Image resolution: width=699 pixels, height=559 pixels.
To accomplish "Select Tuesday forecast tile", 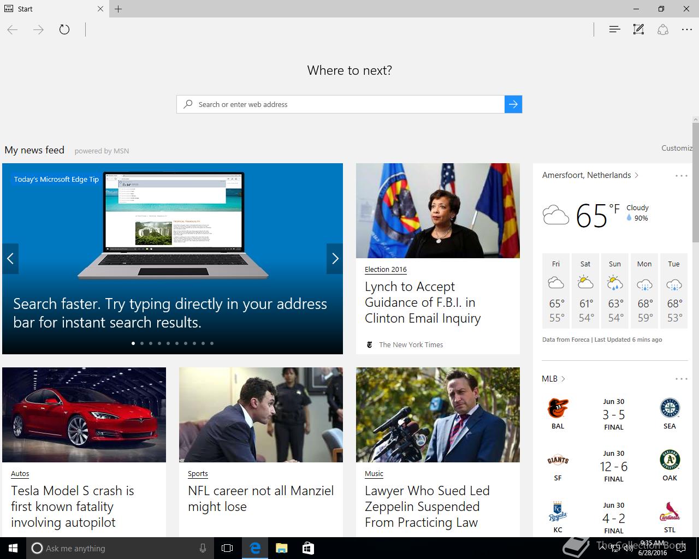I will click(x=674, y=291).
